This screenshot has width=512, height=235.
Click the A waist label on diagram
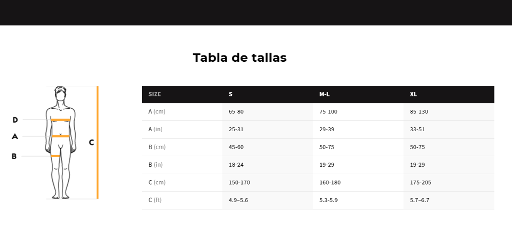tap(14, 137)
